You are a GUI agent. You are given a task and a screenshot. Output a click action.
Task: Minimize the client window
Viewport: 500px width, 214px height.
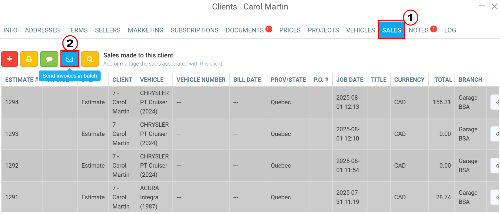481,6
